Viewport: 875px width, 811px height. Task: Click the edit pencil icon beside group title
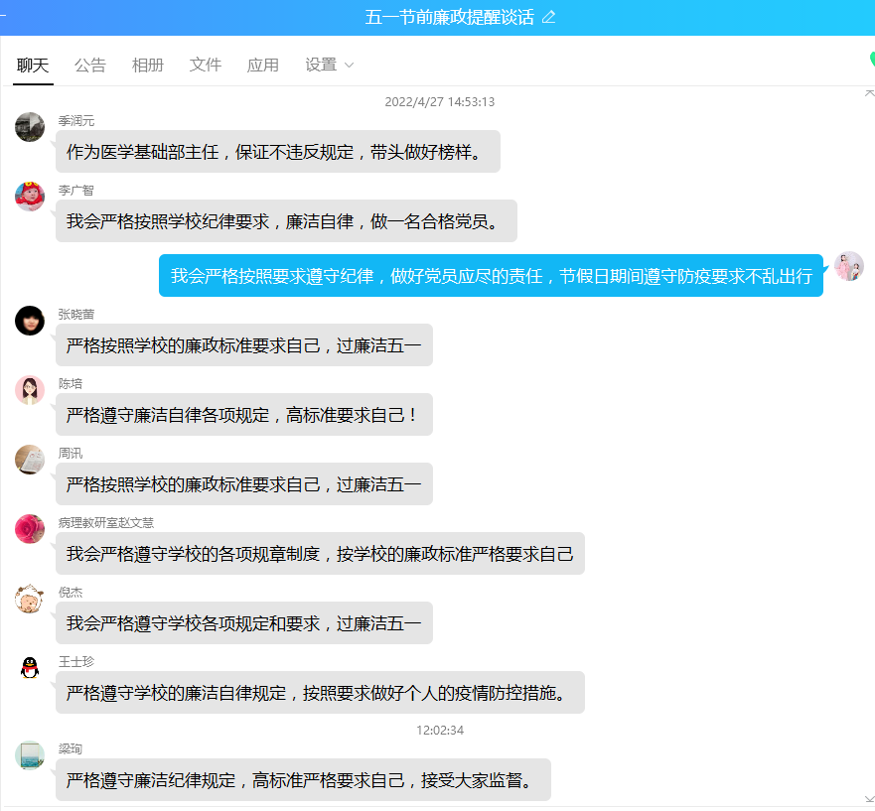pos(549,17)
